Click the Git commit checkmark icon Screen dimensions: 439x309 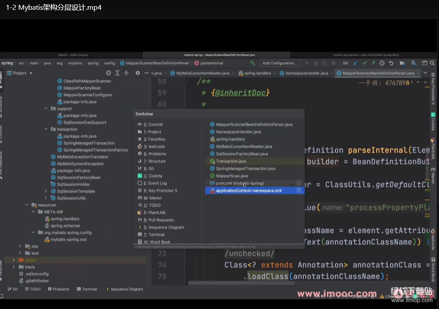(x=364, y=63)
